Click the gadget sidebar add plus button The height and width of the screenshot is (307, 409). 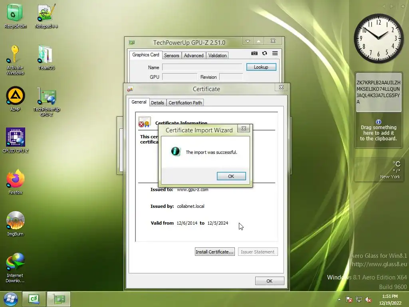pyautogui.click(x=403, y=6)
